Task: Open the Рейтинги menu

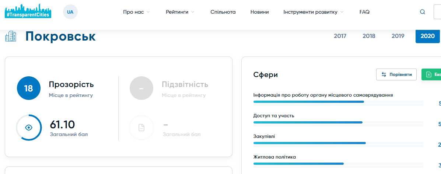Action: 180,12
